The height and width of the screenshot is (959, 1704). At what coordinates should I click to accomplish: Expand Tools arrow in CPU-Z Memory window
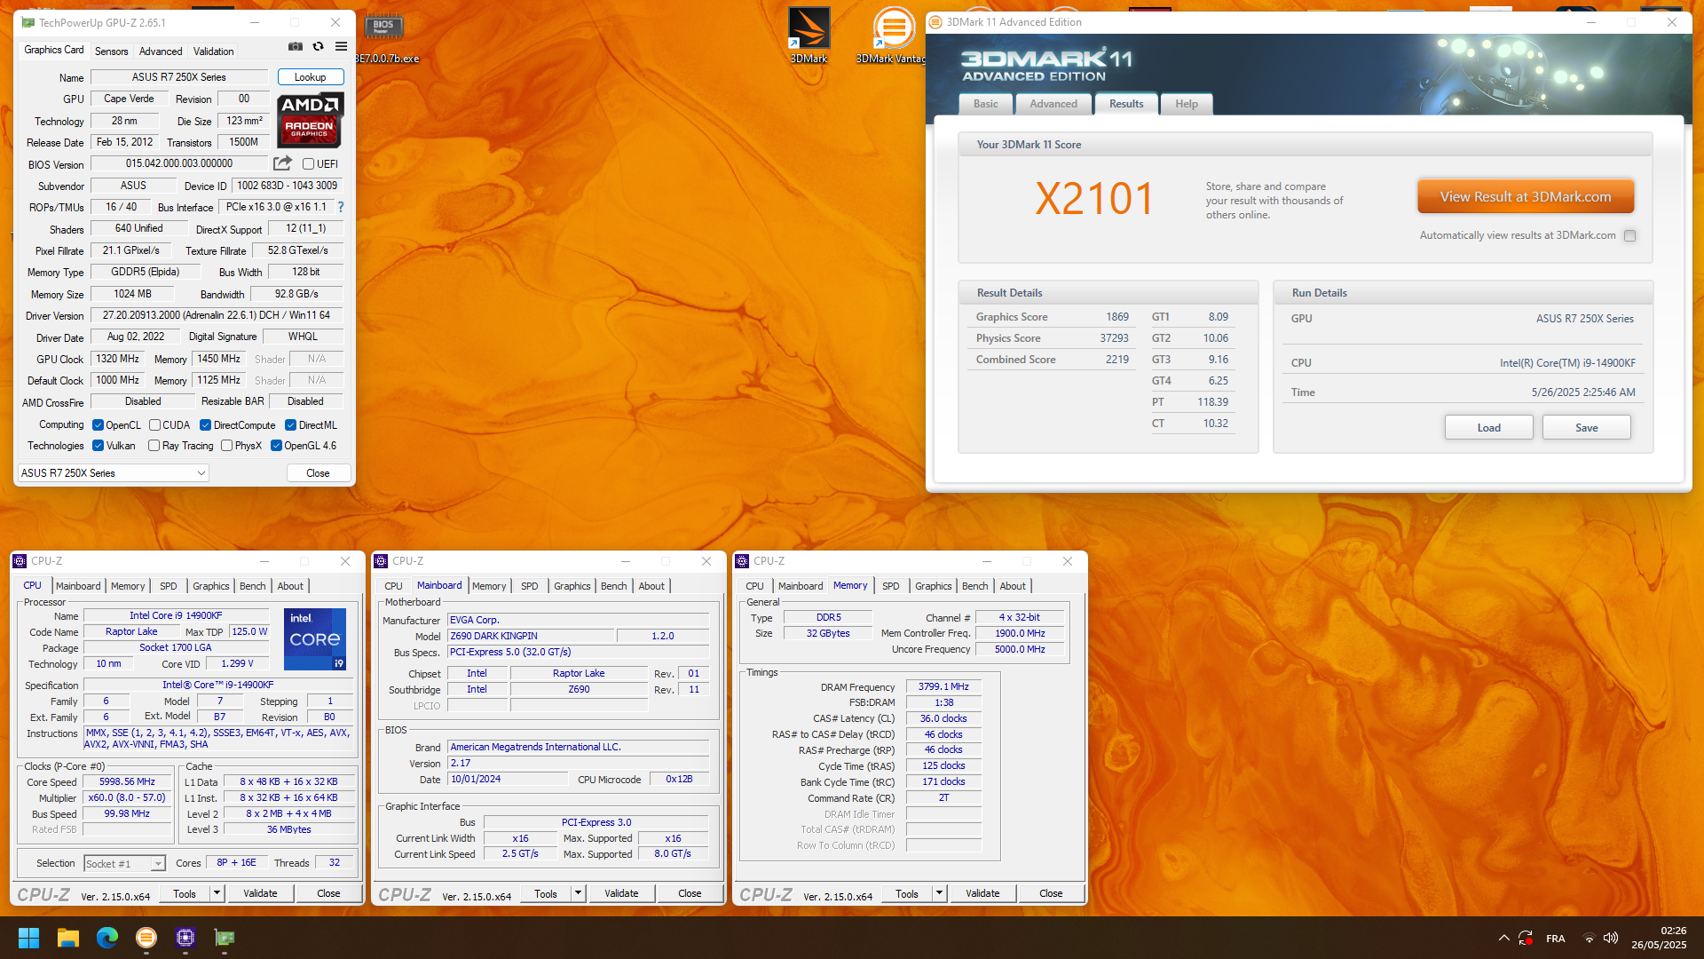[939, 893]
